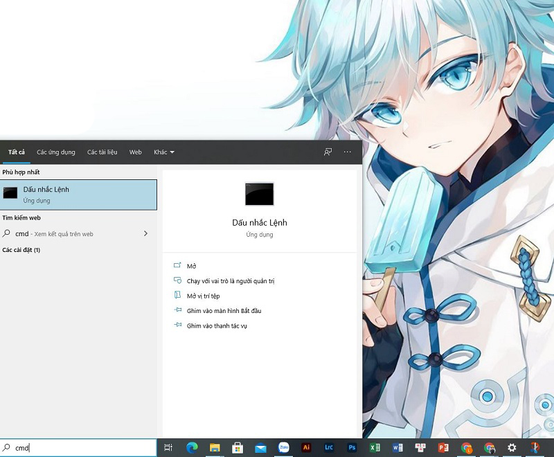
Task: Click the Các cài đặt (1) section heading
Action: pyautogui.click(x=21, y=250)
